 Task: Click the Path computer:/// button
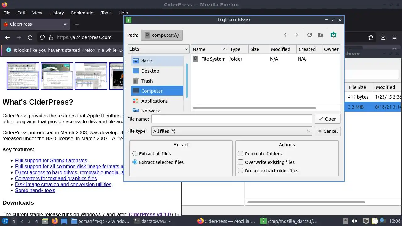[162, 35]
